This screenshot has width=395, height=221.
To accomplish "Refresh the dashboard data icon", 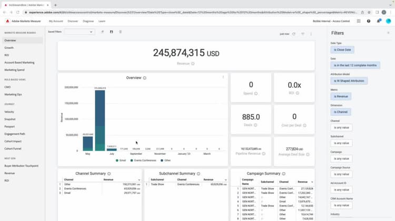I will click(294, 34).
